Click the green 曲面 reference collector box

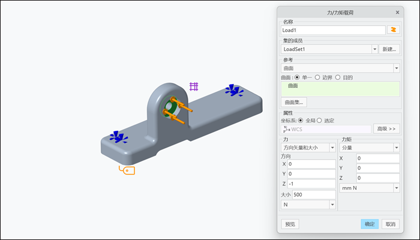340,89
